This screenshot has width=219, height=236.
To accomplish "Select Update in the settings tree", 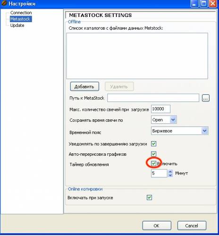I will tap(17, 25).
